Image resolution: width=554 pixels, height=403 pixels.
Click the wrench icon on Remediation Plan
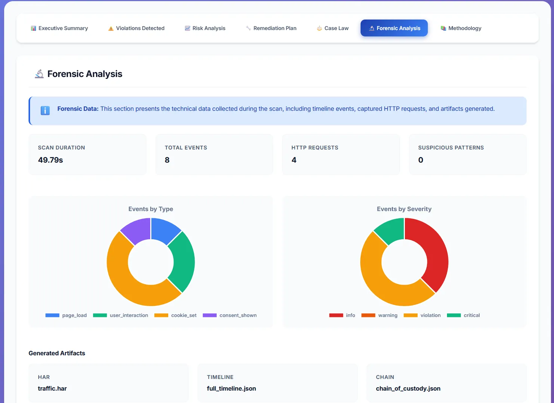pyautogui.click(x=248, y=28)
